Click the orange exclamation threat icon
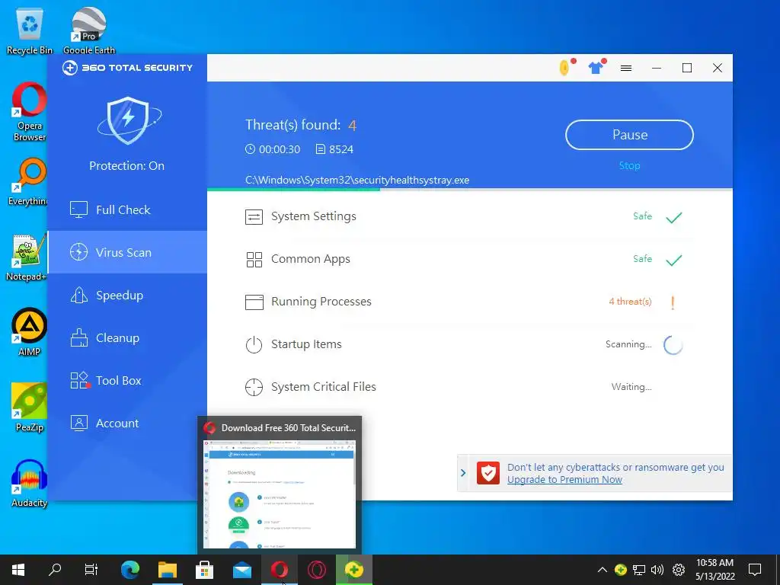The height and width of the screenshot is (585, 780). (x=673, y=302)
